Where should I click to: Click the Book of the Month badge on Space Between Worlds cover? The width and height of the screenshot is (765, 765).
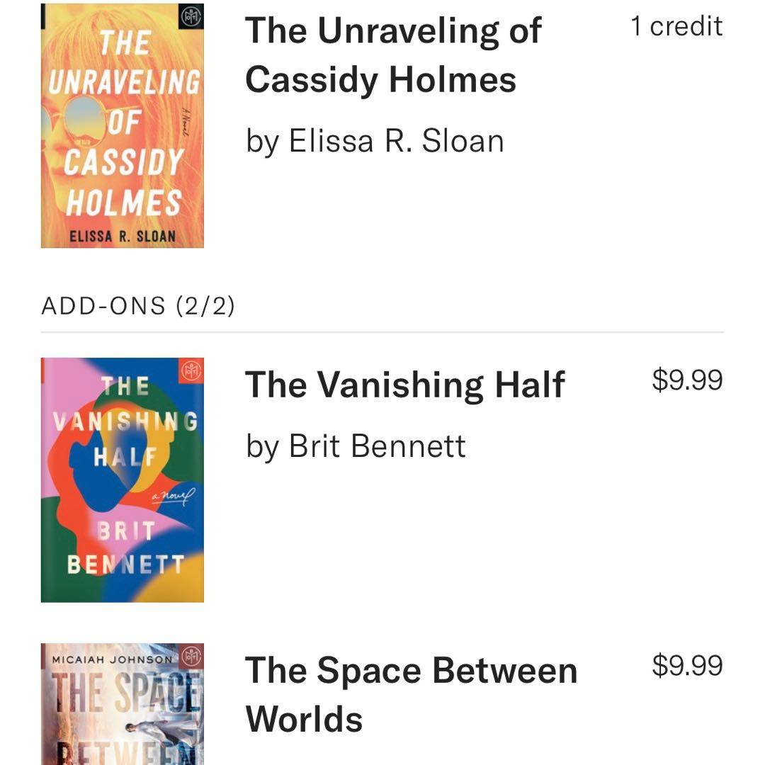point(190,656)
